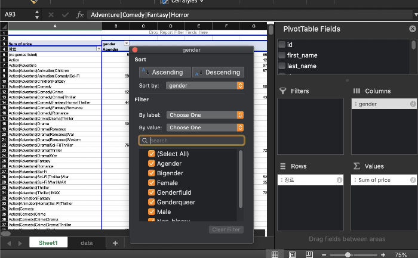418x258 pixels.
Task: Check the last_name field checkbox
Action: (x=282, y=66)
